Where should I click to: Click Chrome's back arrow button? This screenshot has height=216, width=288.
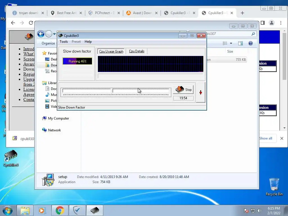point(13,23)
